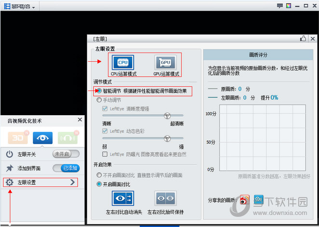Choose 左右对比始终保持 comparison icon
319x227 pixels.
pyautogui.click(x=165, y=198)
